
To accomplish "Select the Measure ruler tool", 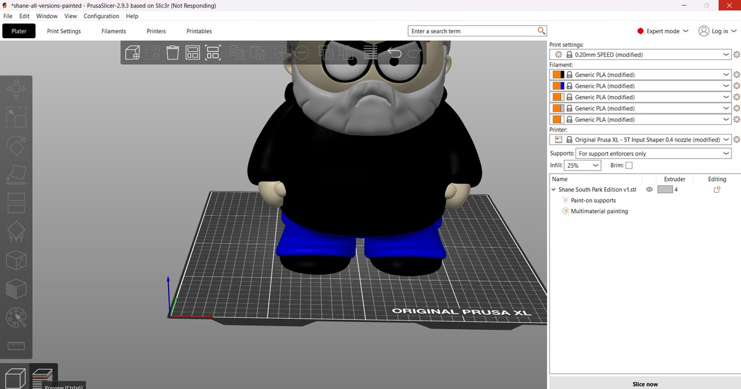I will tap(16, 346).
